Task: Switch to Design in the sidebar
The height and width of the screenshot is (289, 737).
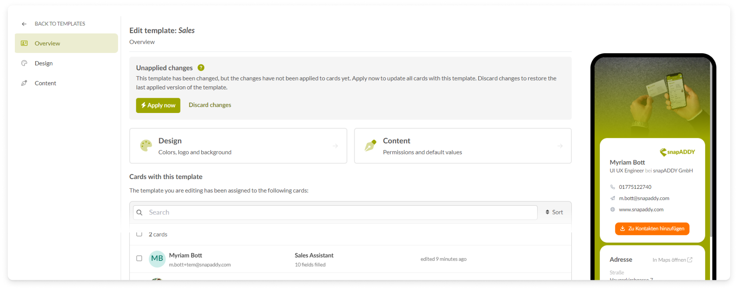Action: click(44, 63)
